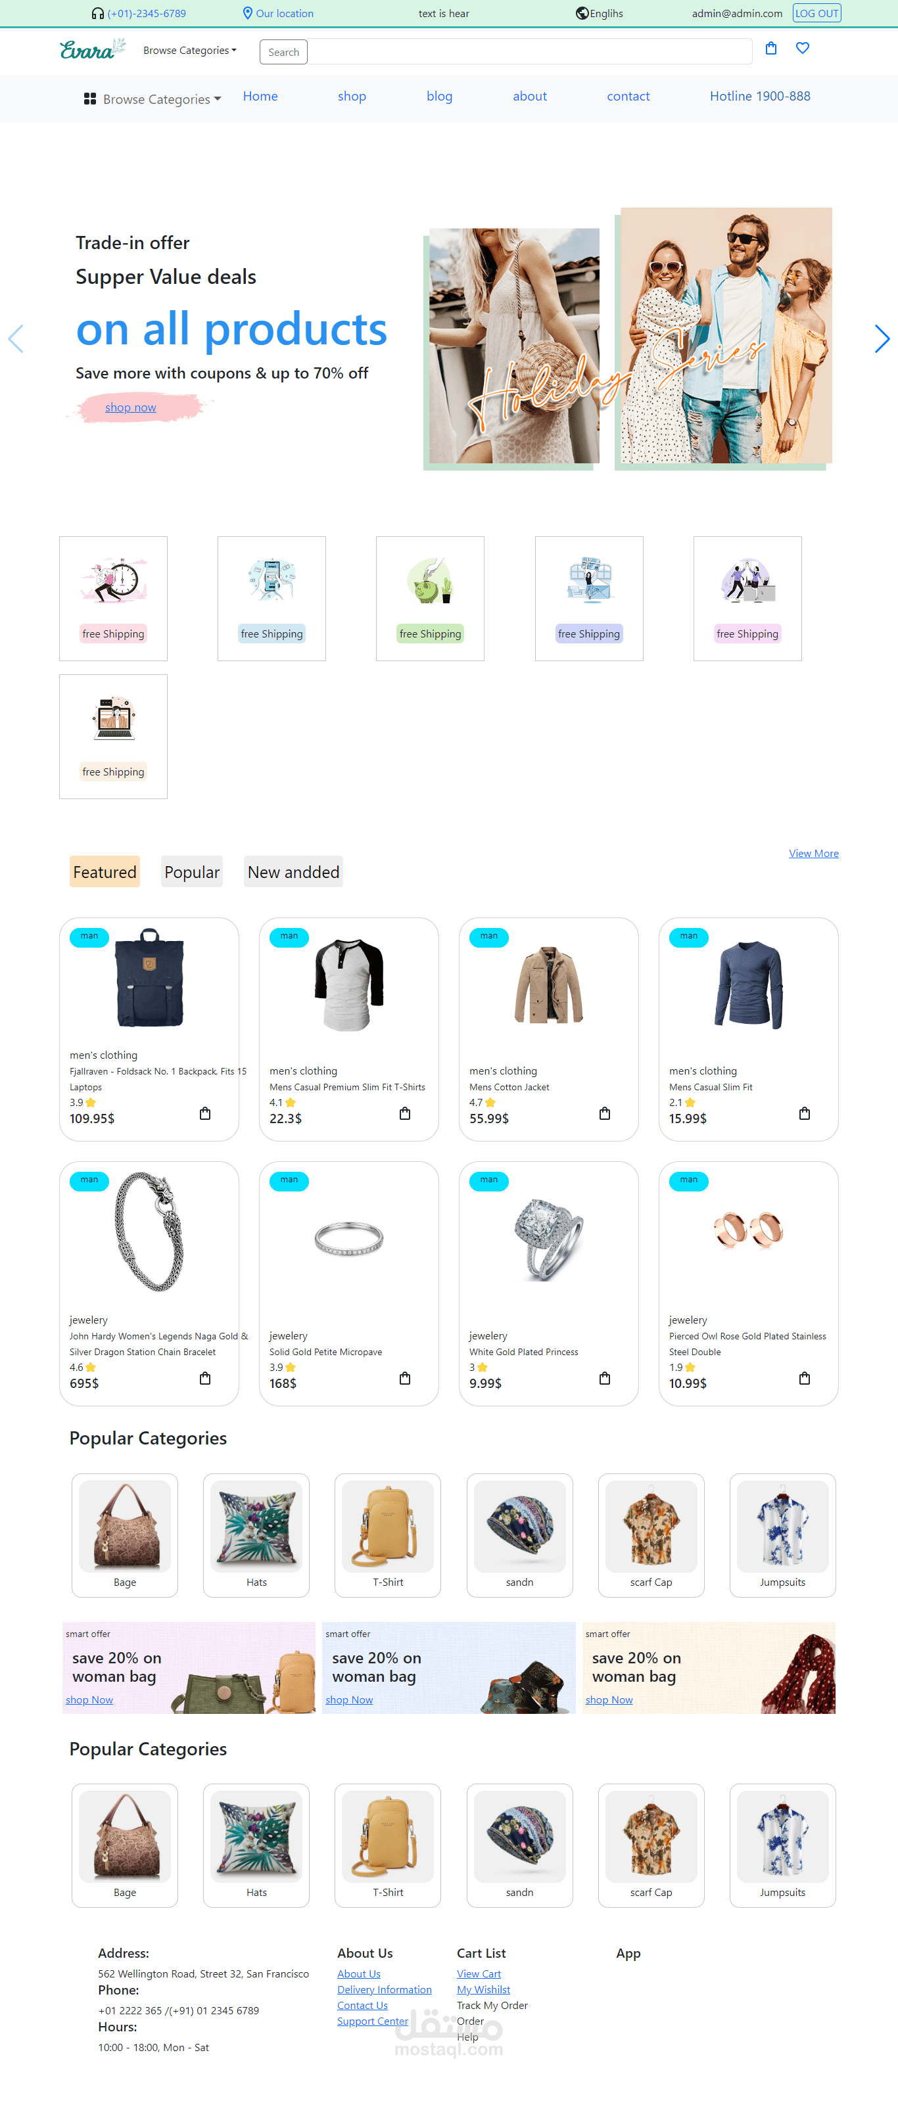Click into the search text field
The width and height of the screenshot is (898, 2101).
[x=529, y=51]
